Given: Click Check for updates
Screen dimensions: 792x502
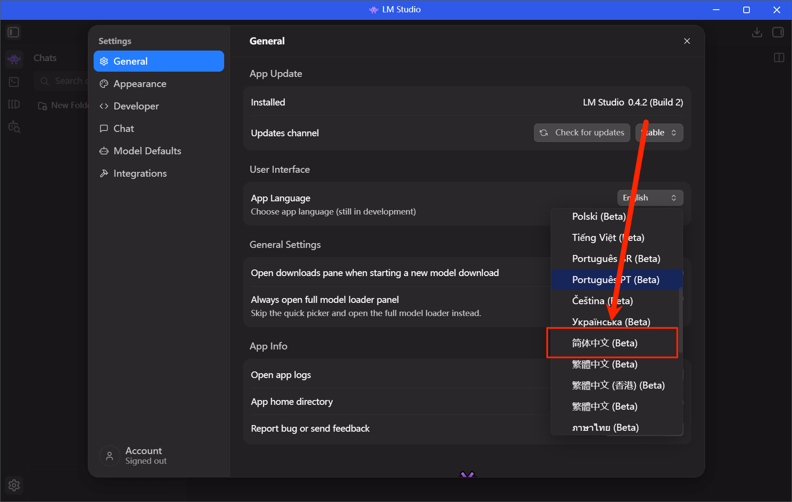Looking at the screenshot, I should click(x=582, y=133).
